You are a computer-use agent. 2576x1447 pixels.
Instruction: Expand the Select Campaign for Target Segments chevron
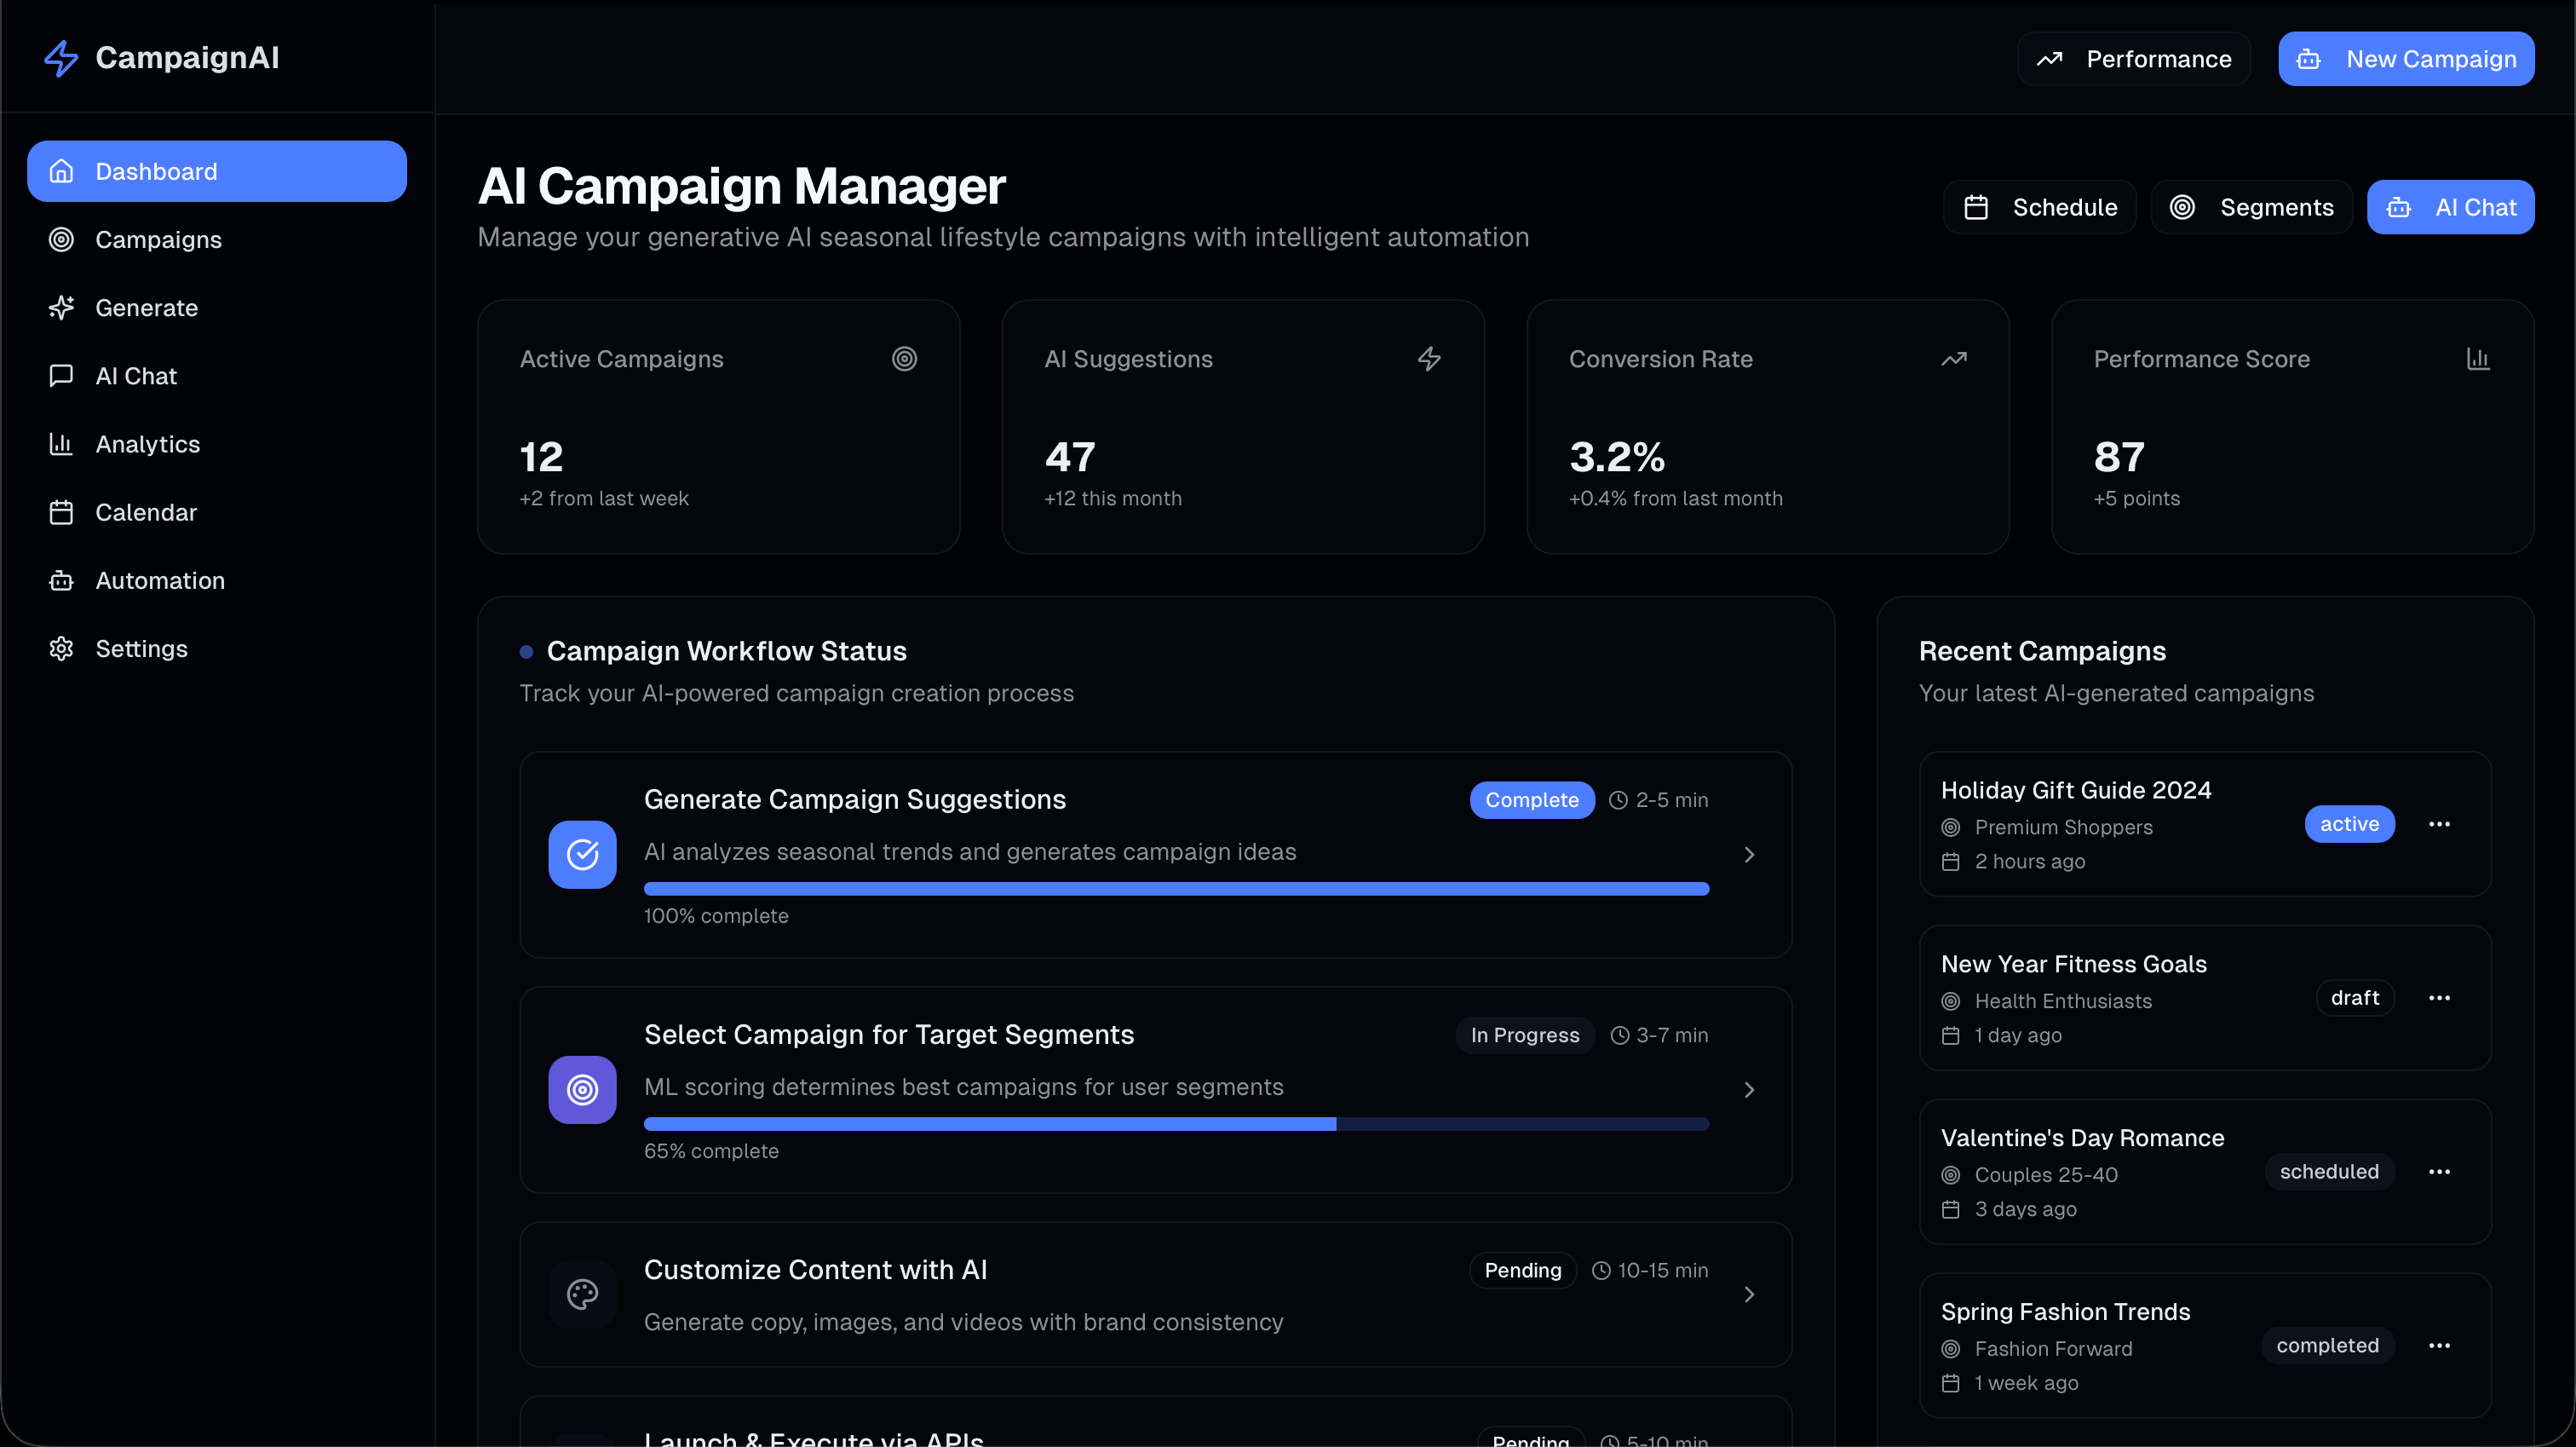(x=1749, y=1090)
